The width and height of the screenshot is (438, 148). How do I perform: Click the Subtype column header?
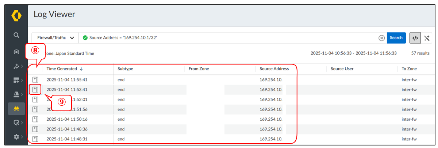tap(125, 69)
